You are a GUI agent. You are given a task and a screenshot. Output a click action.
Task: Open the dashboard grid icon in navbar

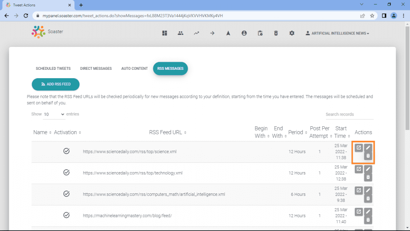point(165,33)
